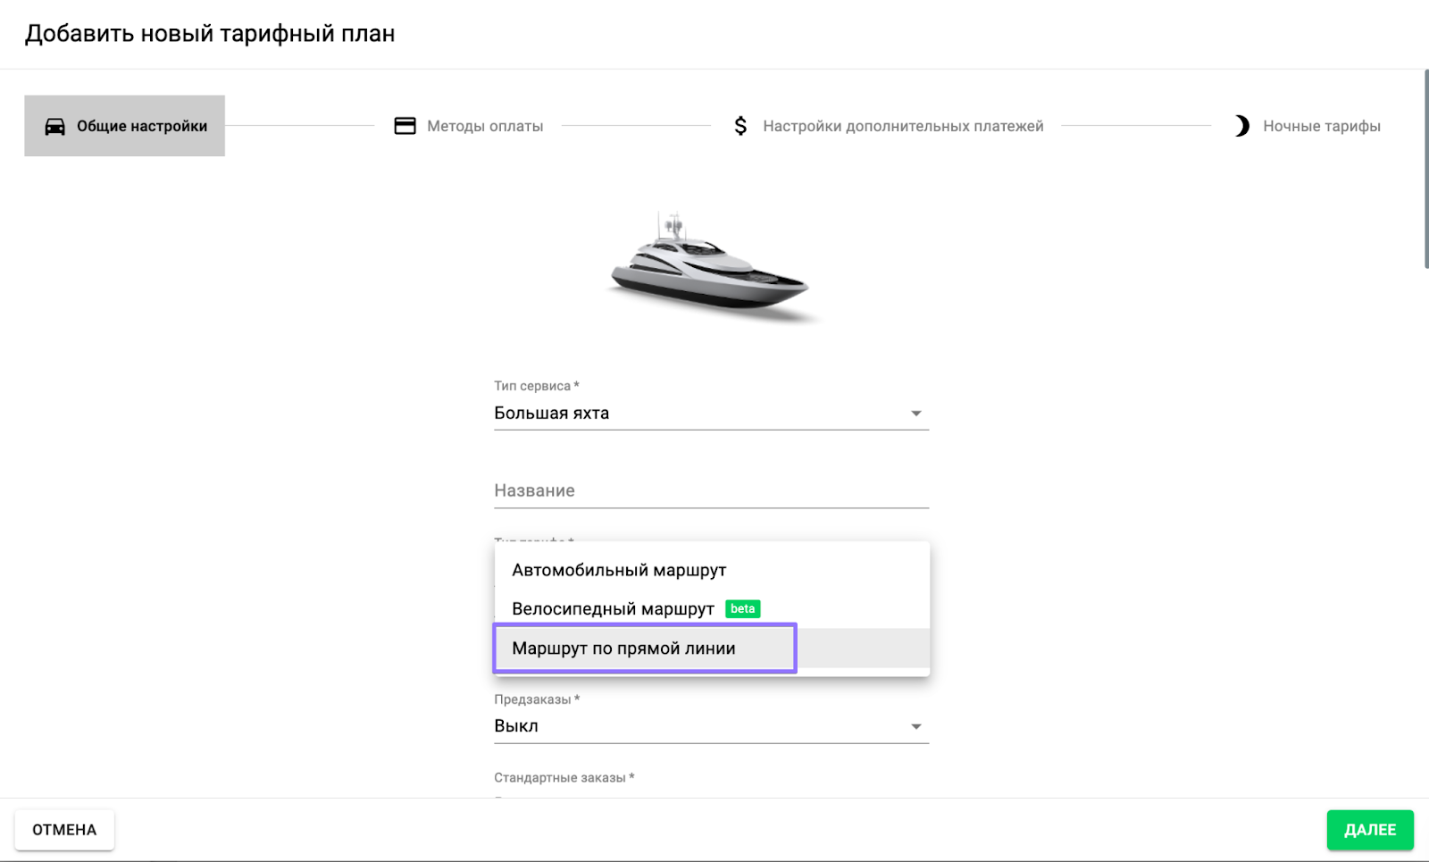Open the Большая яхта service type selector
The width and height of the screenshot is (1429, 862).
pos(697,414)
